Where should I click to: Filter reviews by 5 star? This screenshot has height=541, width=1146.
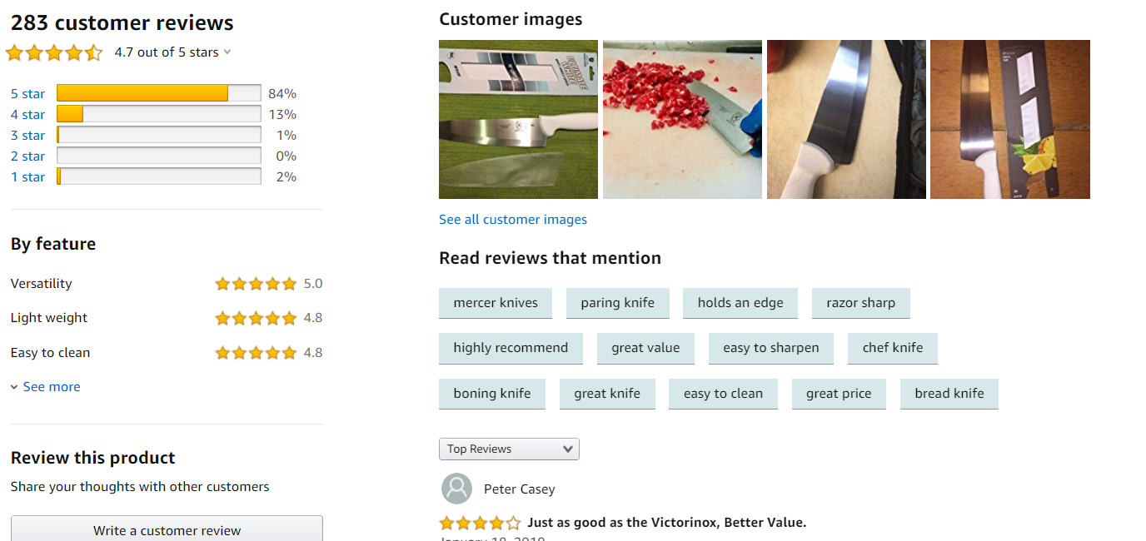coord(27,93)
